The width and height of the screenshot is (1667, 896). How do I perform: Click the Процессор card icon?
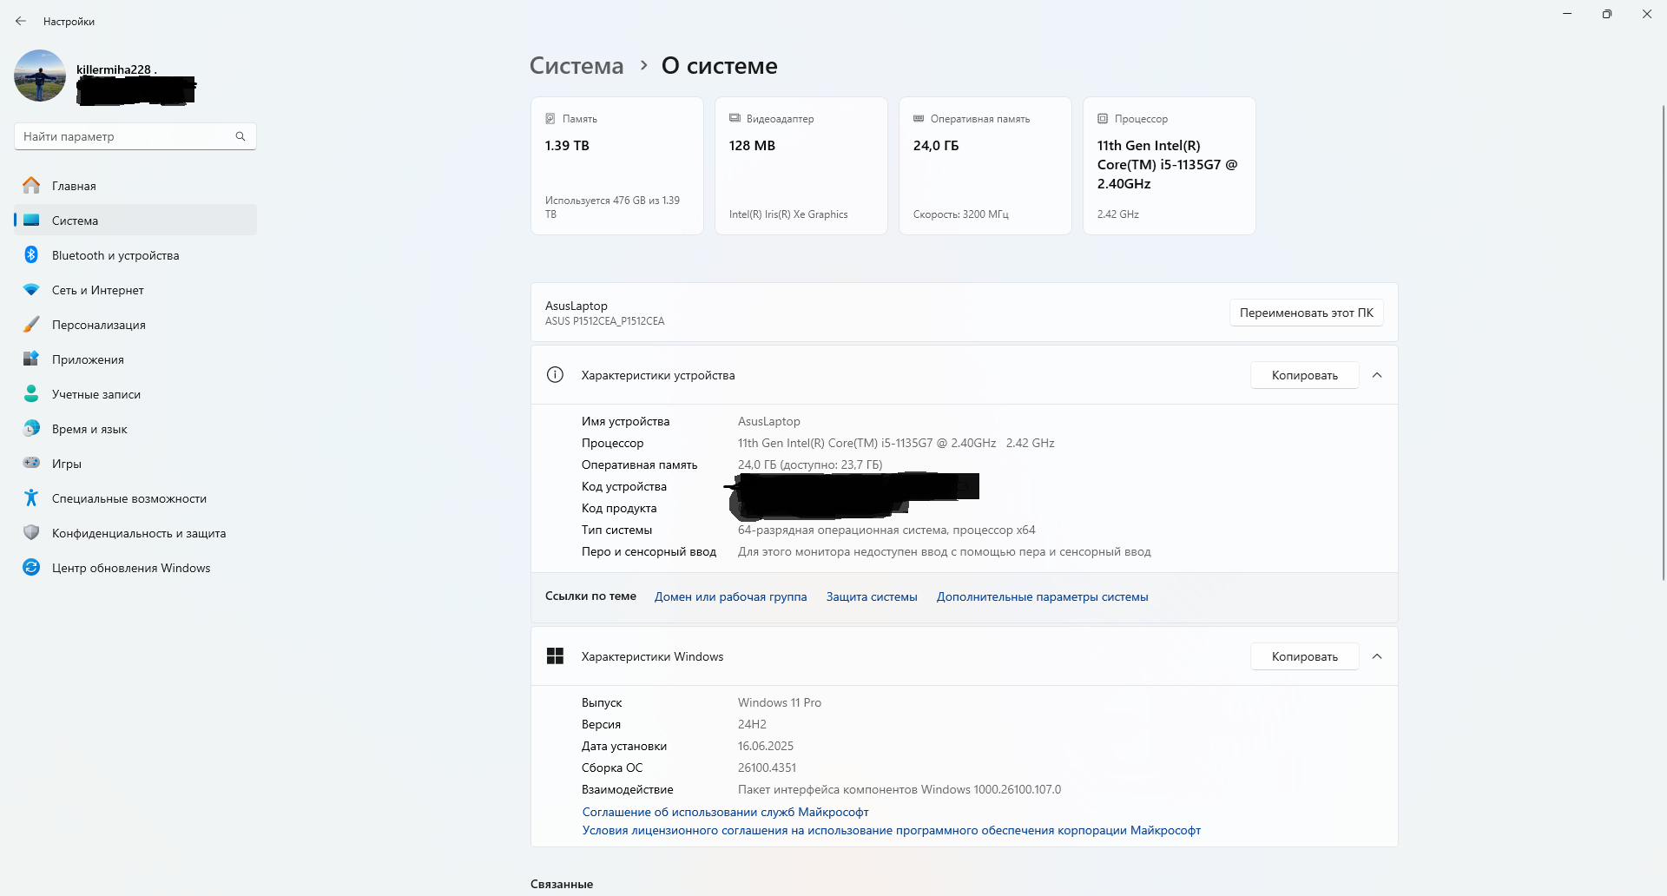[1103, 118]
